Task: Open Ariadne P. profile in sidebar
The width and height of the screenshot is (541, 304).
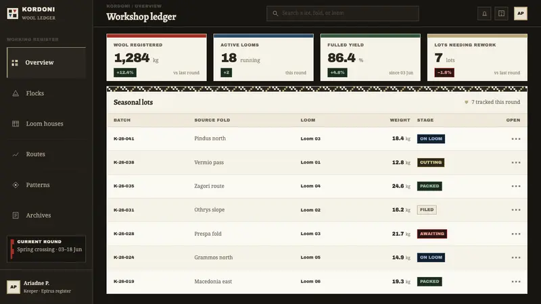Action: coord(46,286)
